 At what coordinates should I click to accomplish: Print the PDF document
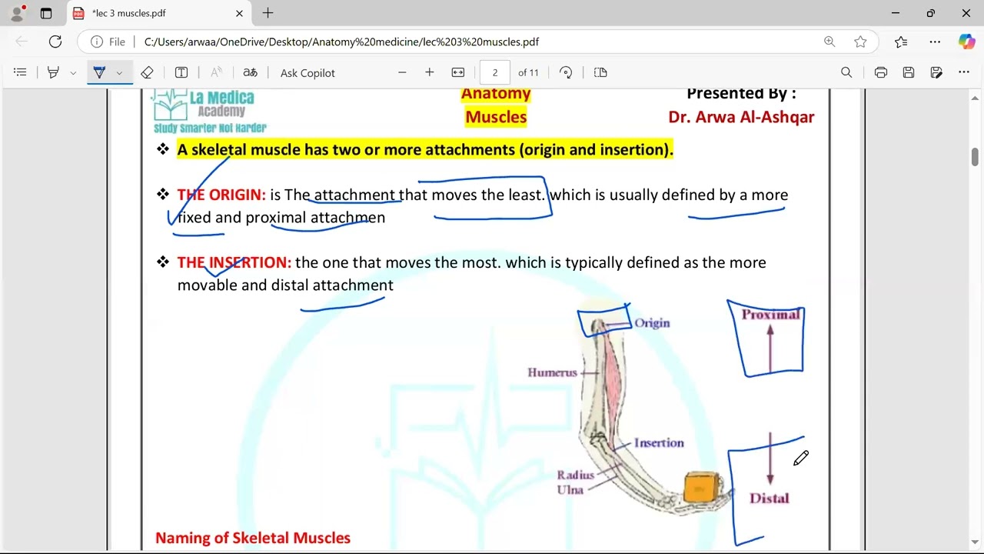point(881,72)
